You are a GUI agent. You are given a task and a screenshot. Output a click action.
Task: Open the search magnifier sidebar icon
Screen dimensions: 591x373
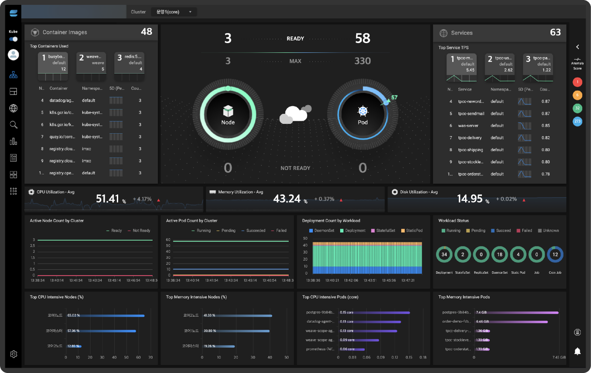click(x=13, y=125)
